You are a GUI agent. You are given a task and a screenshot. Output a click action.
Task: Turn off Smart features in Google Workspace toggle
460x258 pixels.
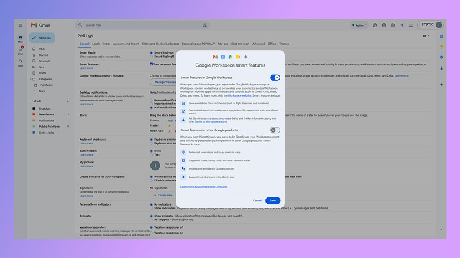pos(275,77)
